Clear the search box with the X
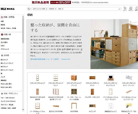 tap(119, 9)
